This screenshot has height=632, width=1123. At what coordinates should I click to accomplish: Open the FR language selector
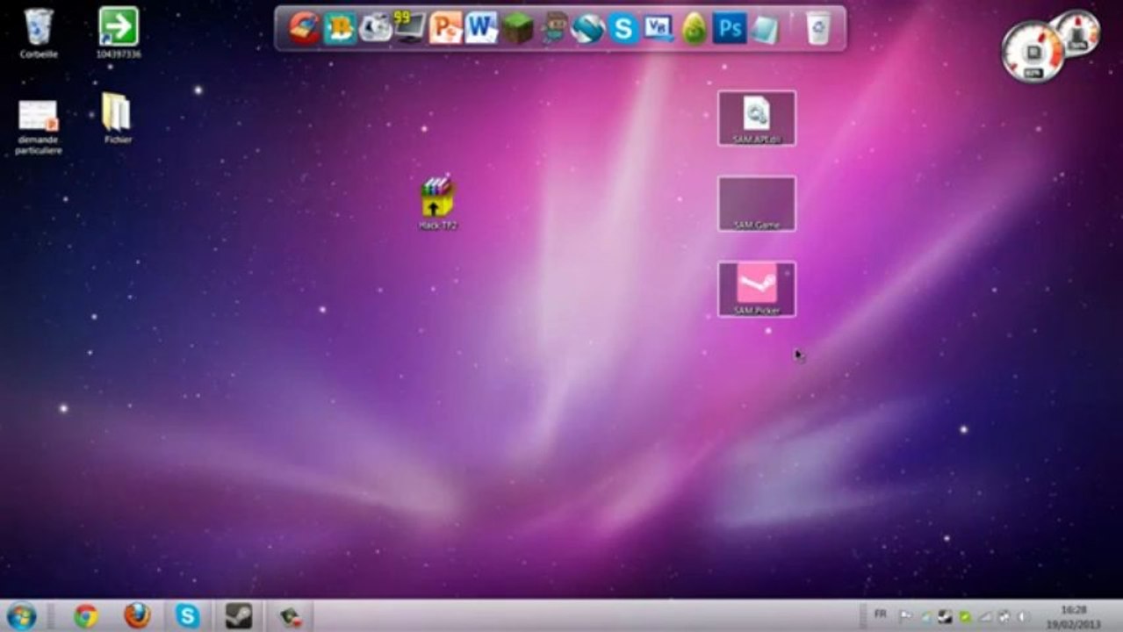(880, 614)
